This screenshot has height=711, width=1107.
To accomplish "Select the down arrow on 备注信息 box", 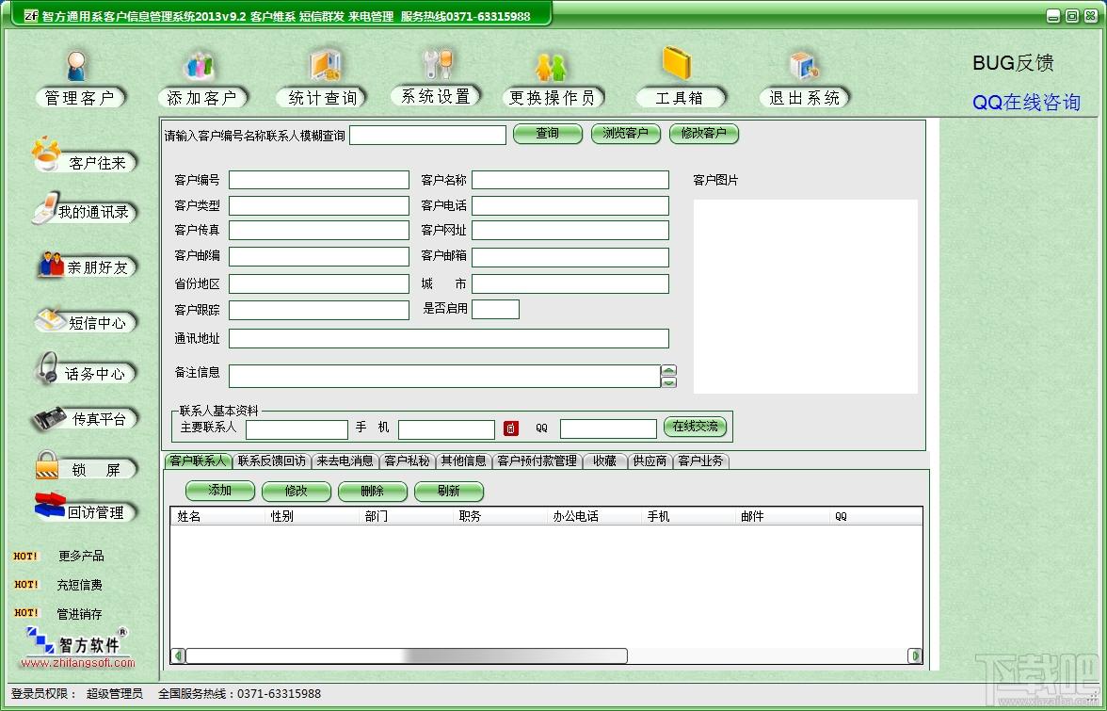I will [668, 382].
